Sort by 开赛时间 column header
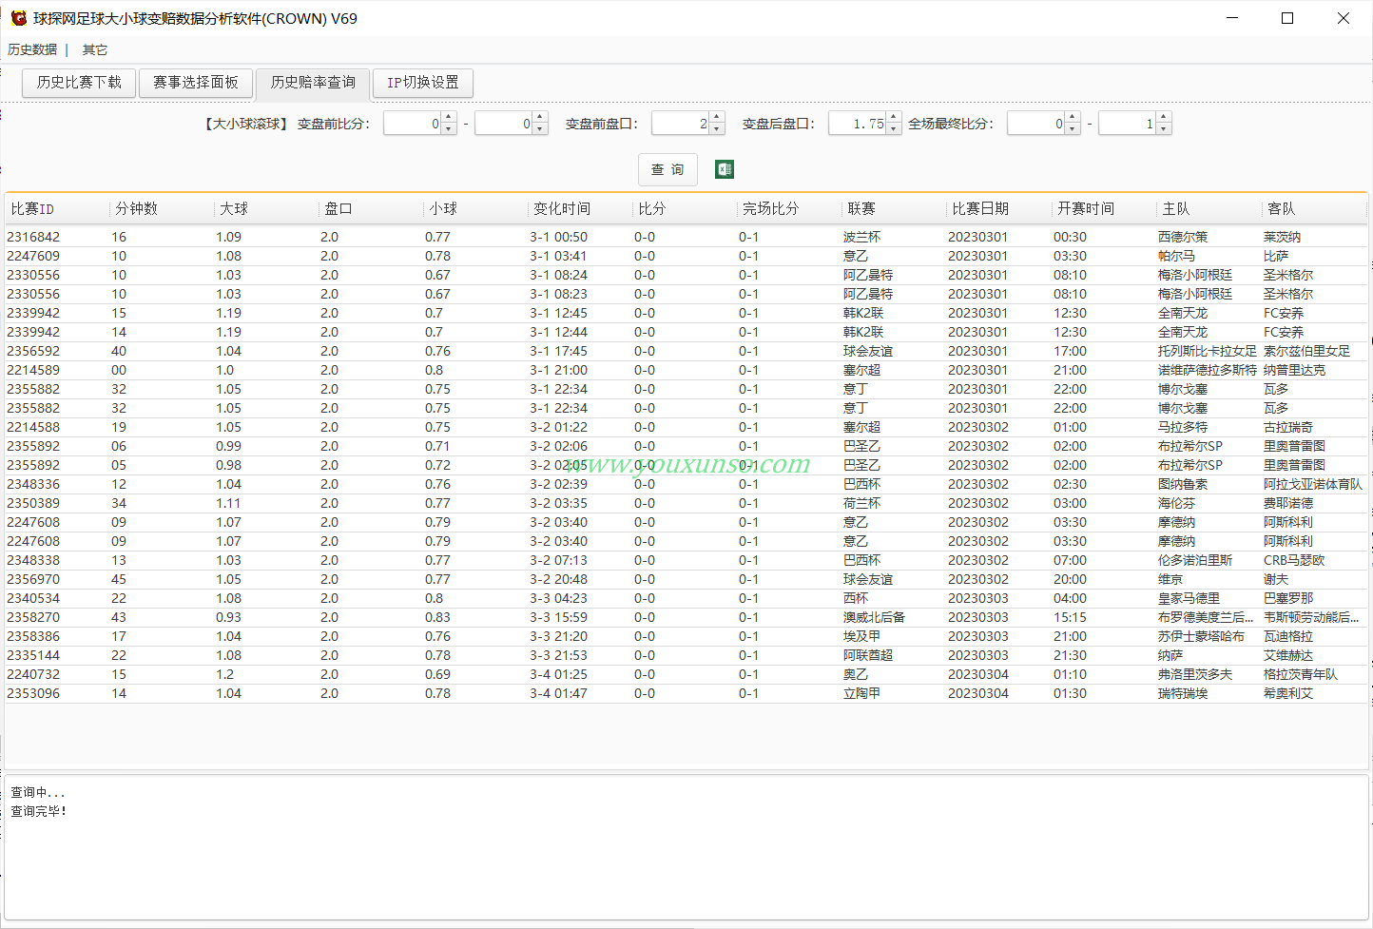1373x929 pixels. (1103, 208)
